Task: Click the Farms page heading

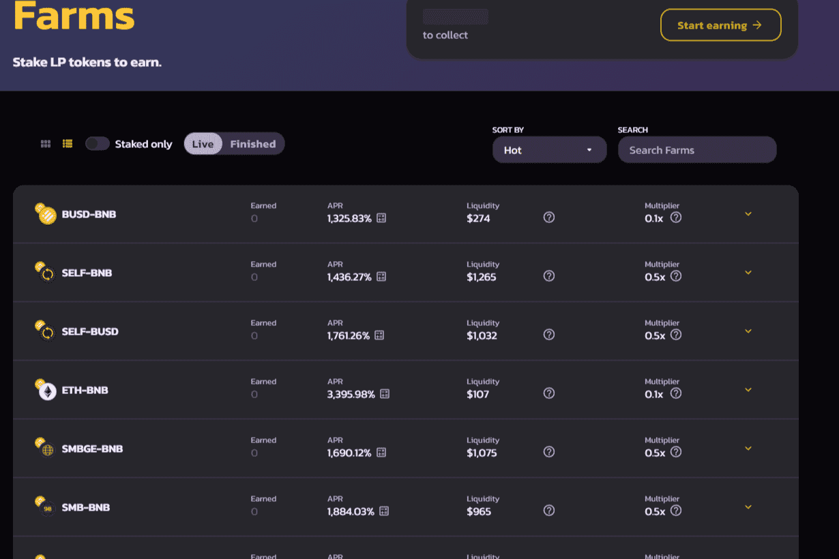Action: [x=74, y=15]
